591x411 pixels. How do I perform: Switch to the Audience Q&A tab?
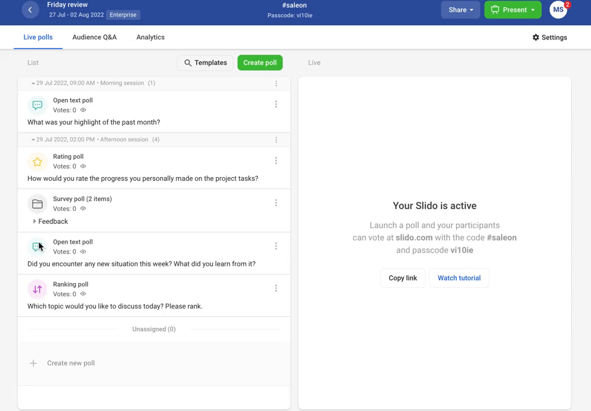(95, 37)
